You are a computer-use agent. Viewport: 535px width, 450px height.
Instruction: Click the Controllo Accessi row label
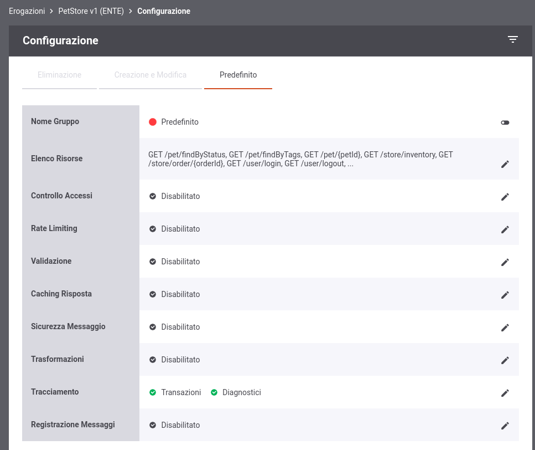click(x=61, y=196)
